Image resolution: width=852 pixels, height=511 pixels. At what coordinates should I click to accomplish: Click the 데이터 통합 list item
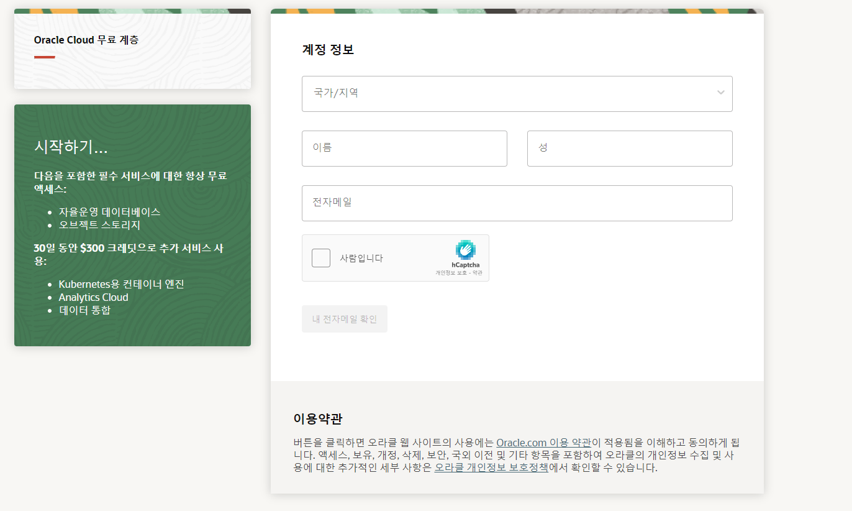(x=84, y=310)
